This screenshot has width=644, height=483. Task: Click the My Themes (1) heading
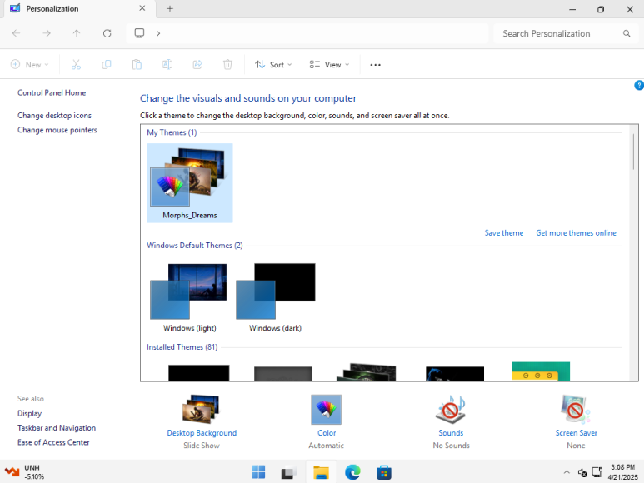coord(172,132)
